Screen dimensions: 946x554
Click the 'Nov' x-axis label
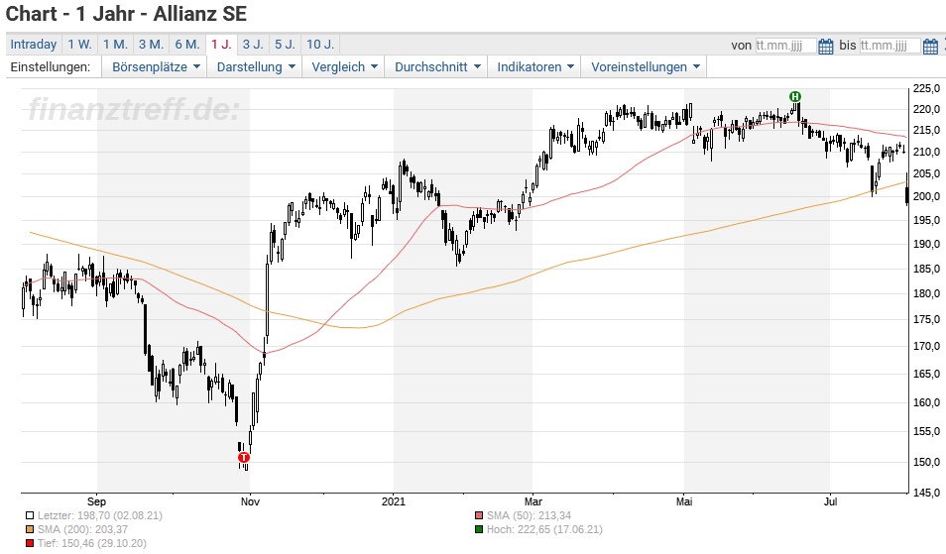[250, 501]
